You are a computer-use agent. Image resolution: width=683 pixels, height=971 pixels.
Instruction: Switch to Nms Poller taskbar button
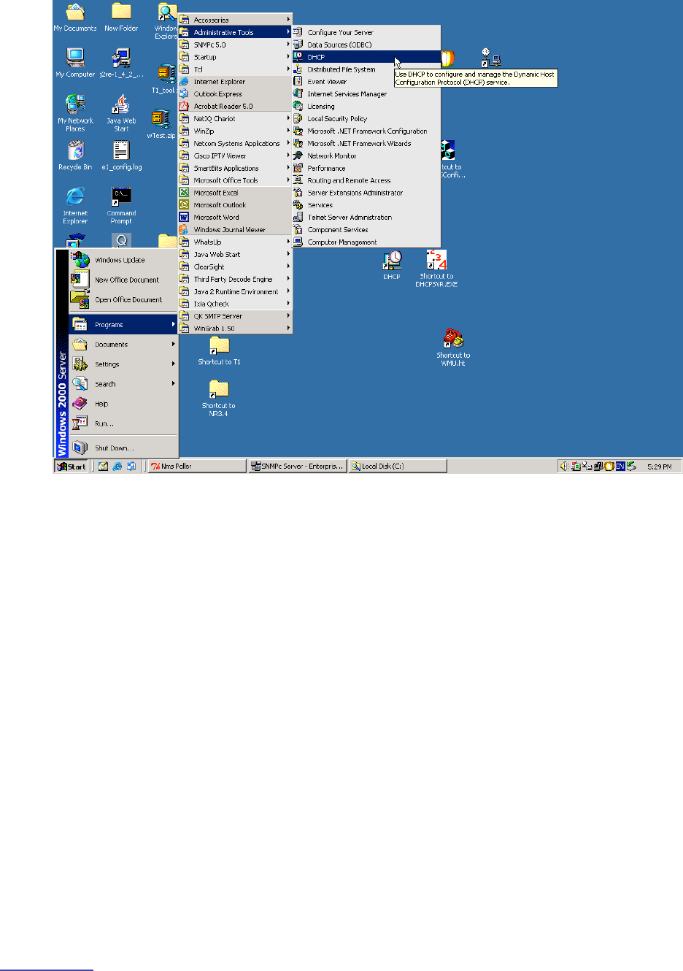[x=197, y=466]
